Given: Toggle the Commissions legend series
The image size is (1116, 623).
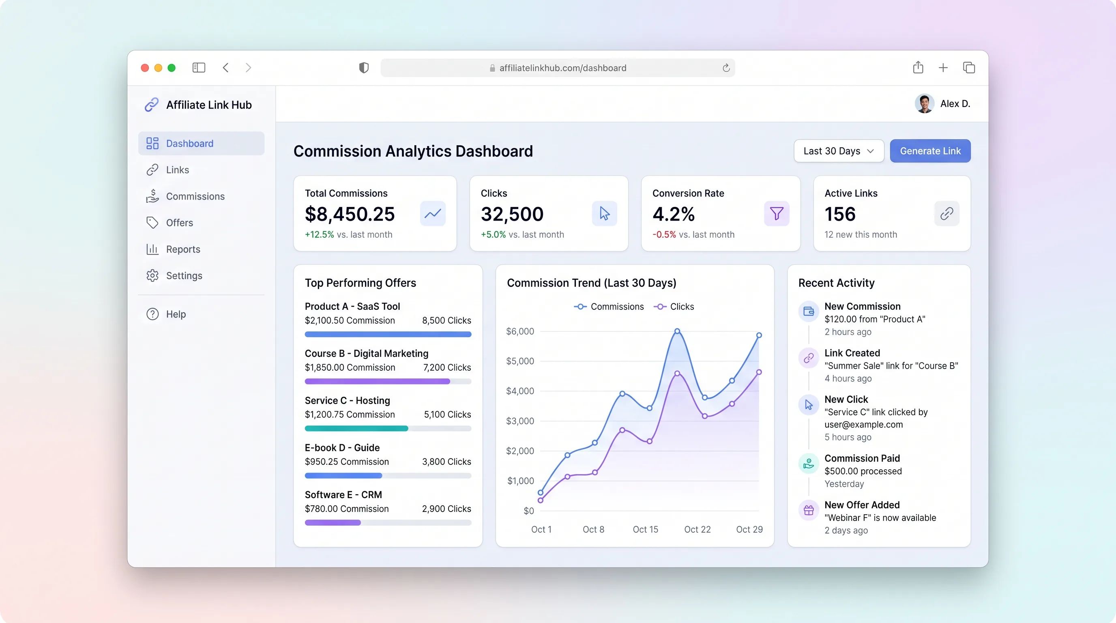Looking at the screenshot, I should point(609,307).
